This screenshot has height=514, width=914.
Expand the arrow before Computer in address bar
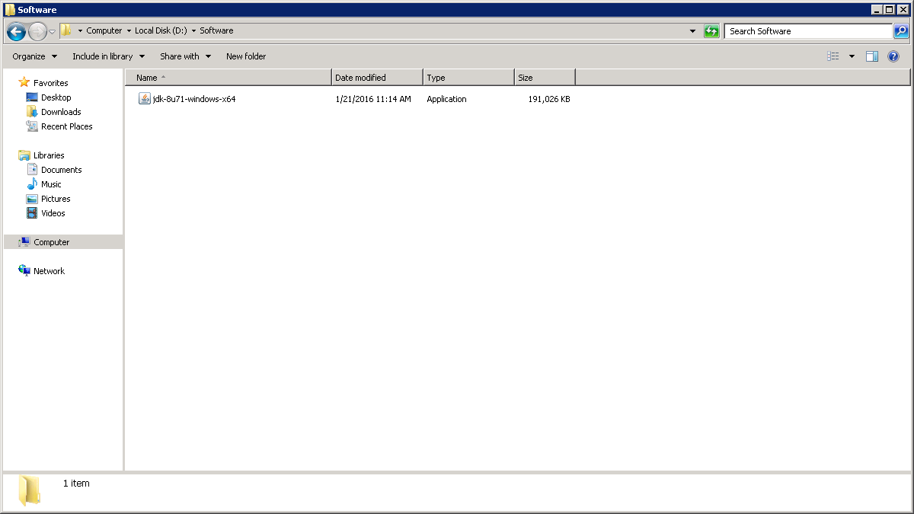(x=80, y=31)
